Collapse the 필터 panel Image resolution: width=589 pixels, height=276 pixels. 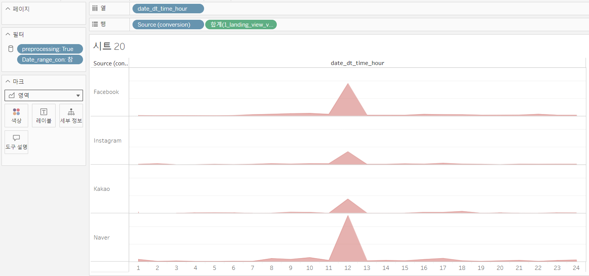pyautogui.click(x=8, y=35)
